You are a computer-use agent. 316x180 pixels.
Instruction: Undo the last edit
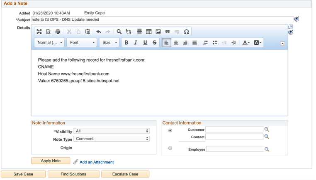click(98, 31)
